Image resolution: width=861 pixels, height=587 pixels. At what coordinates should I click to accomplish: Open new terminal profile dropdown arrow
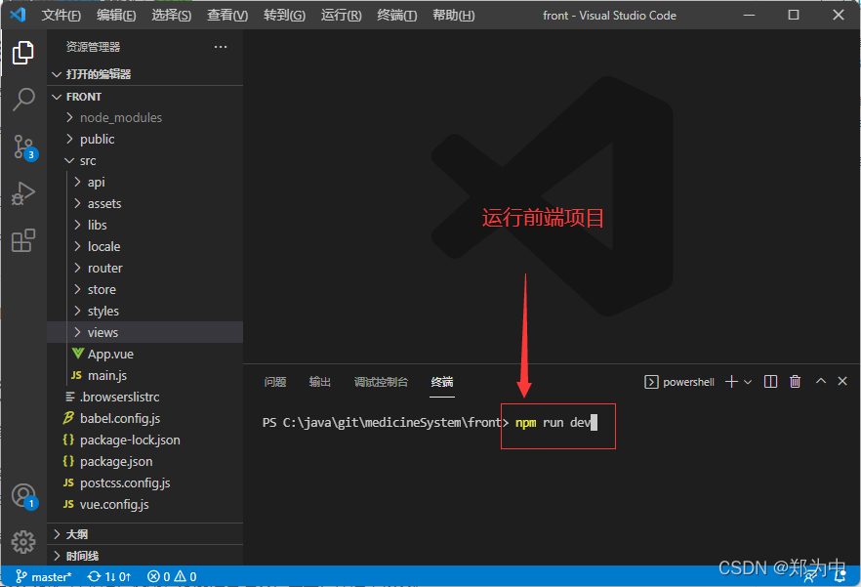click(x=748, y=382)
